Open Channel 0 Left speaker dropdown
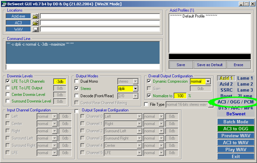Viewport: 257px width, 163px height. click(x=140, y=116)
